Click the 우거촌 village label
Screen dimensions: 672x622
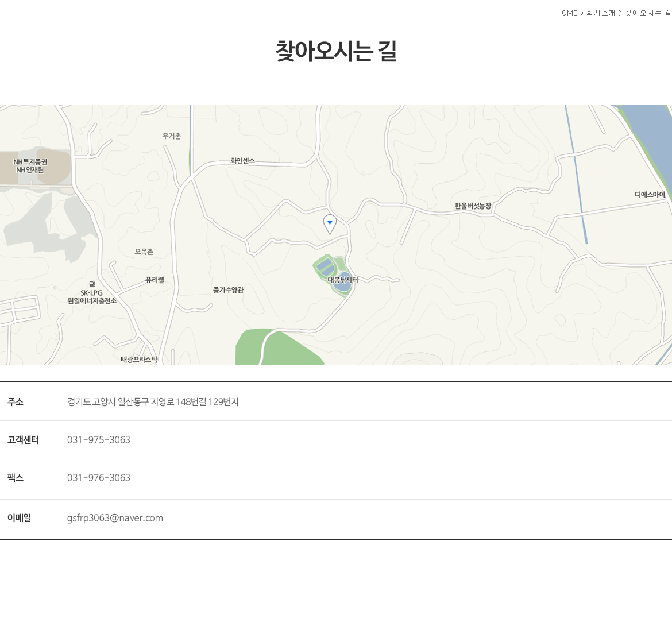(171, 136)
